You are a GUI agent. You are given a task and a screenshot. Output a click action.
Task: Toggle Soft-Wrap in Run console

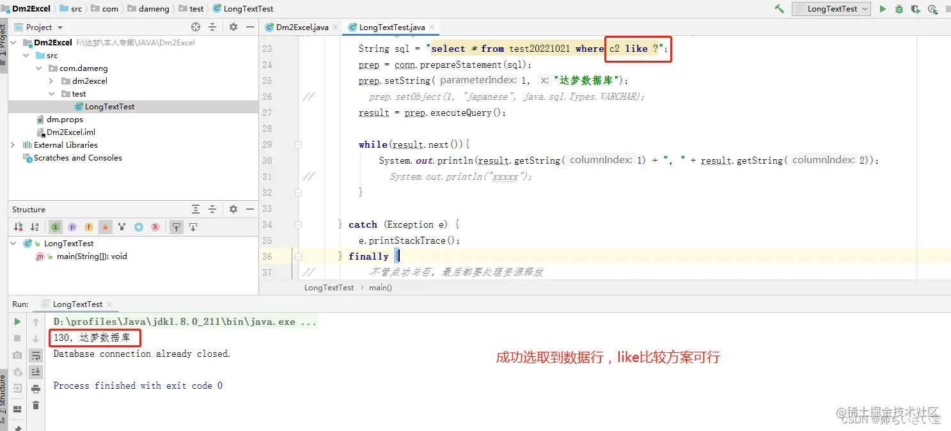pos(36,356)
